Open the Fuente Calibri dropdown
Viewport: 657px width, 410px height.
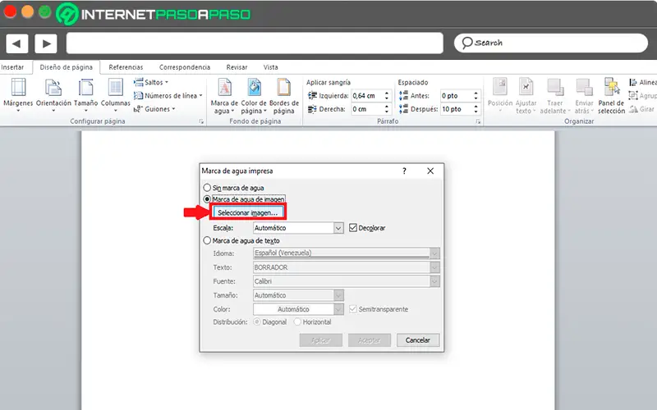click(435, 281)
